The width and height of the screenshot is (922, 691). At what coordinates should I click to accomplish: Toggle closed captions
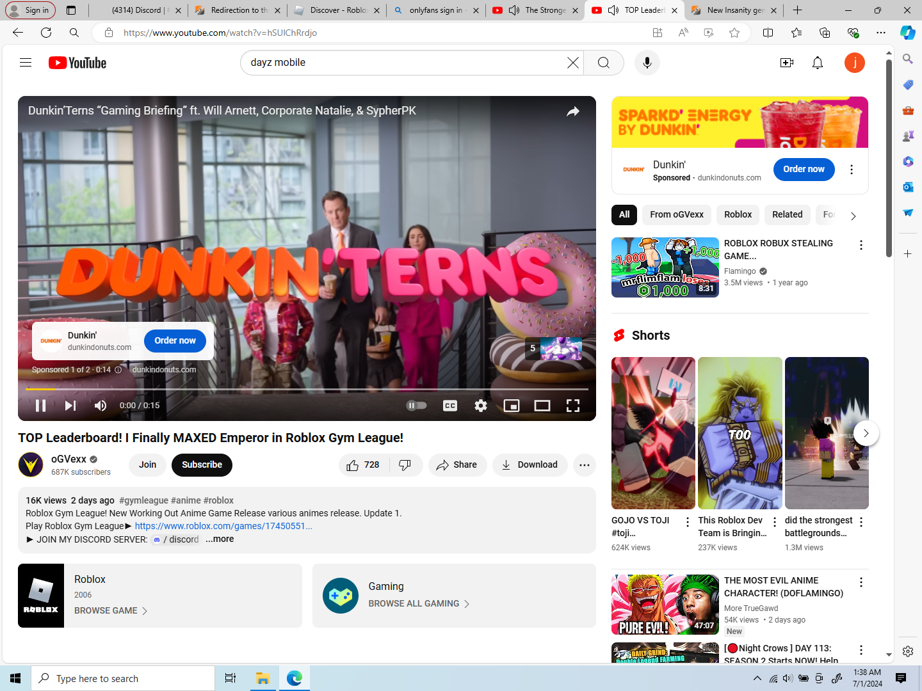tap(450, 406)
